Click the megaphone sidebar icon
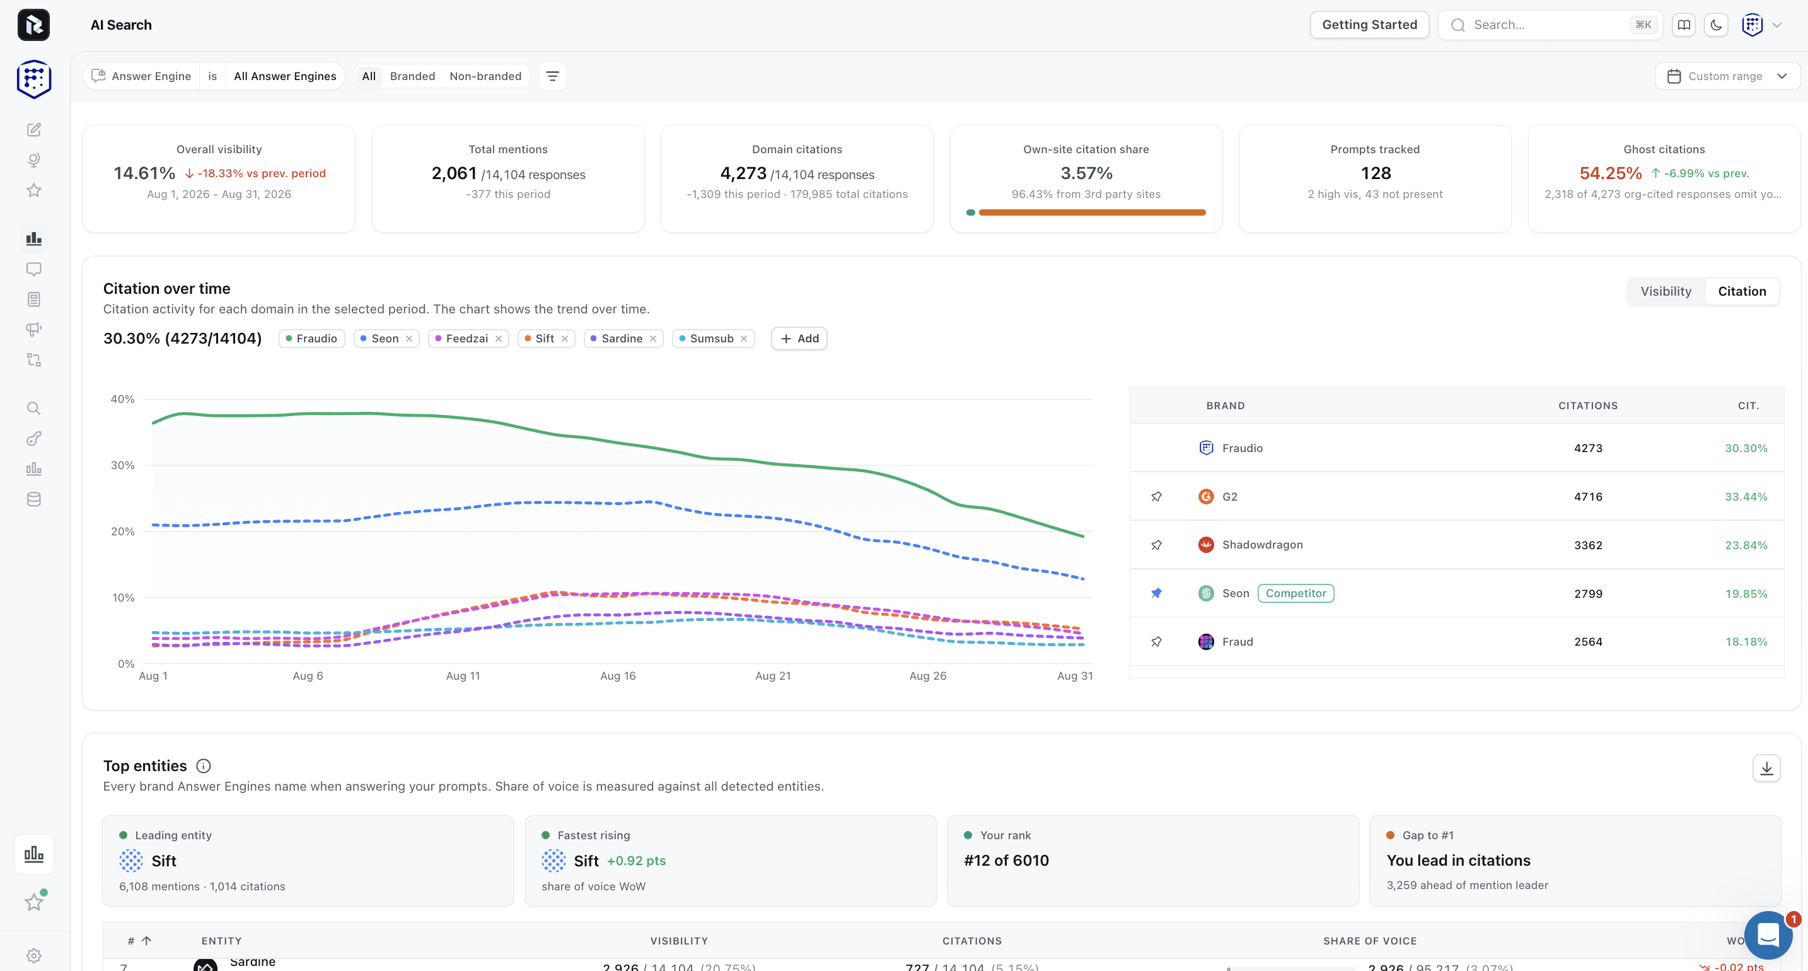This screenshot has height=971, width=1808. (x=33, y=330)
